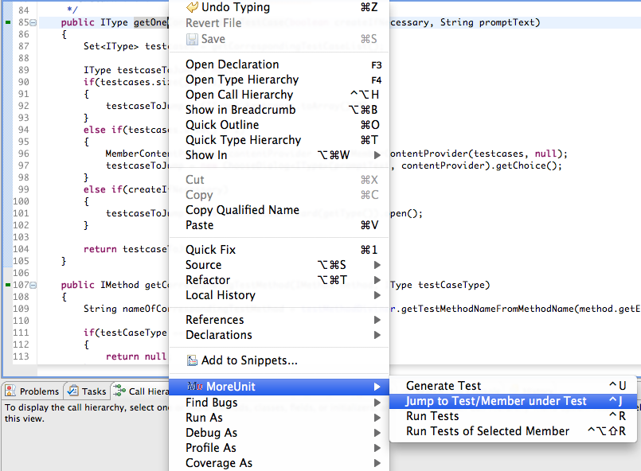Click the Problems view icon
Viewport: 641px width, 471px height.
point(11,391)
